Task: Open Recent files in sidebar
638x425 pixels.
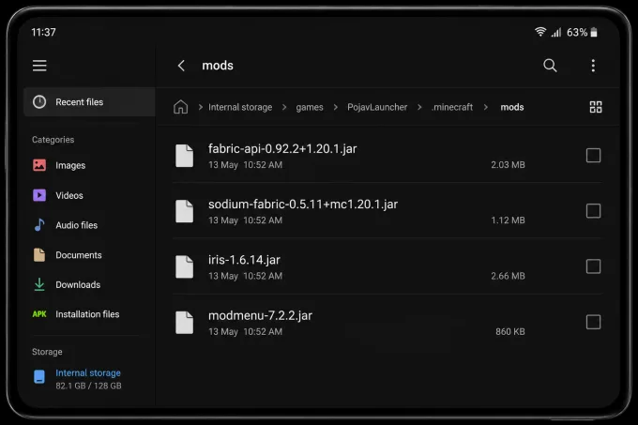Action: (89, 101)
